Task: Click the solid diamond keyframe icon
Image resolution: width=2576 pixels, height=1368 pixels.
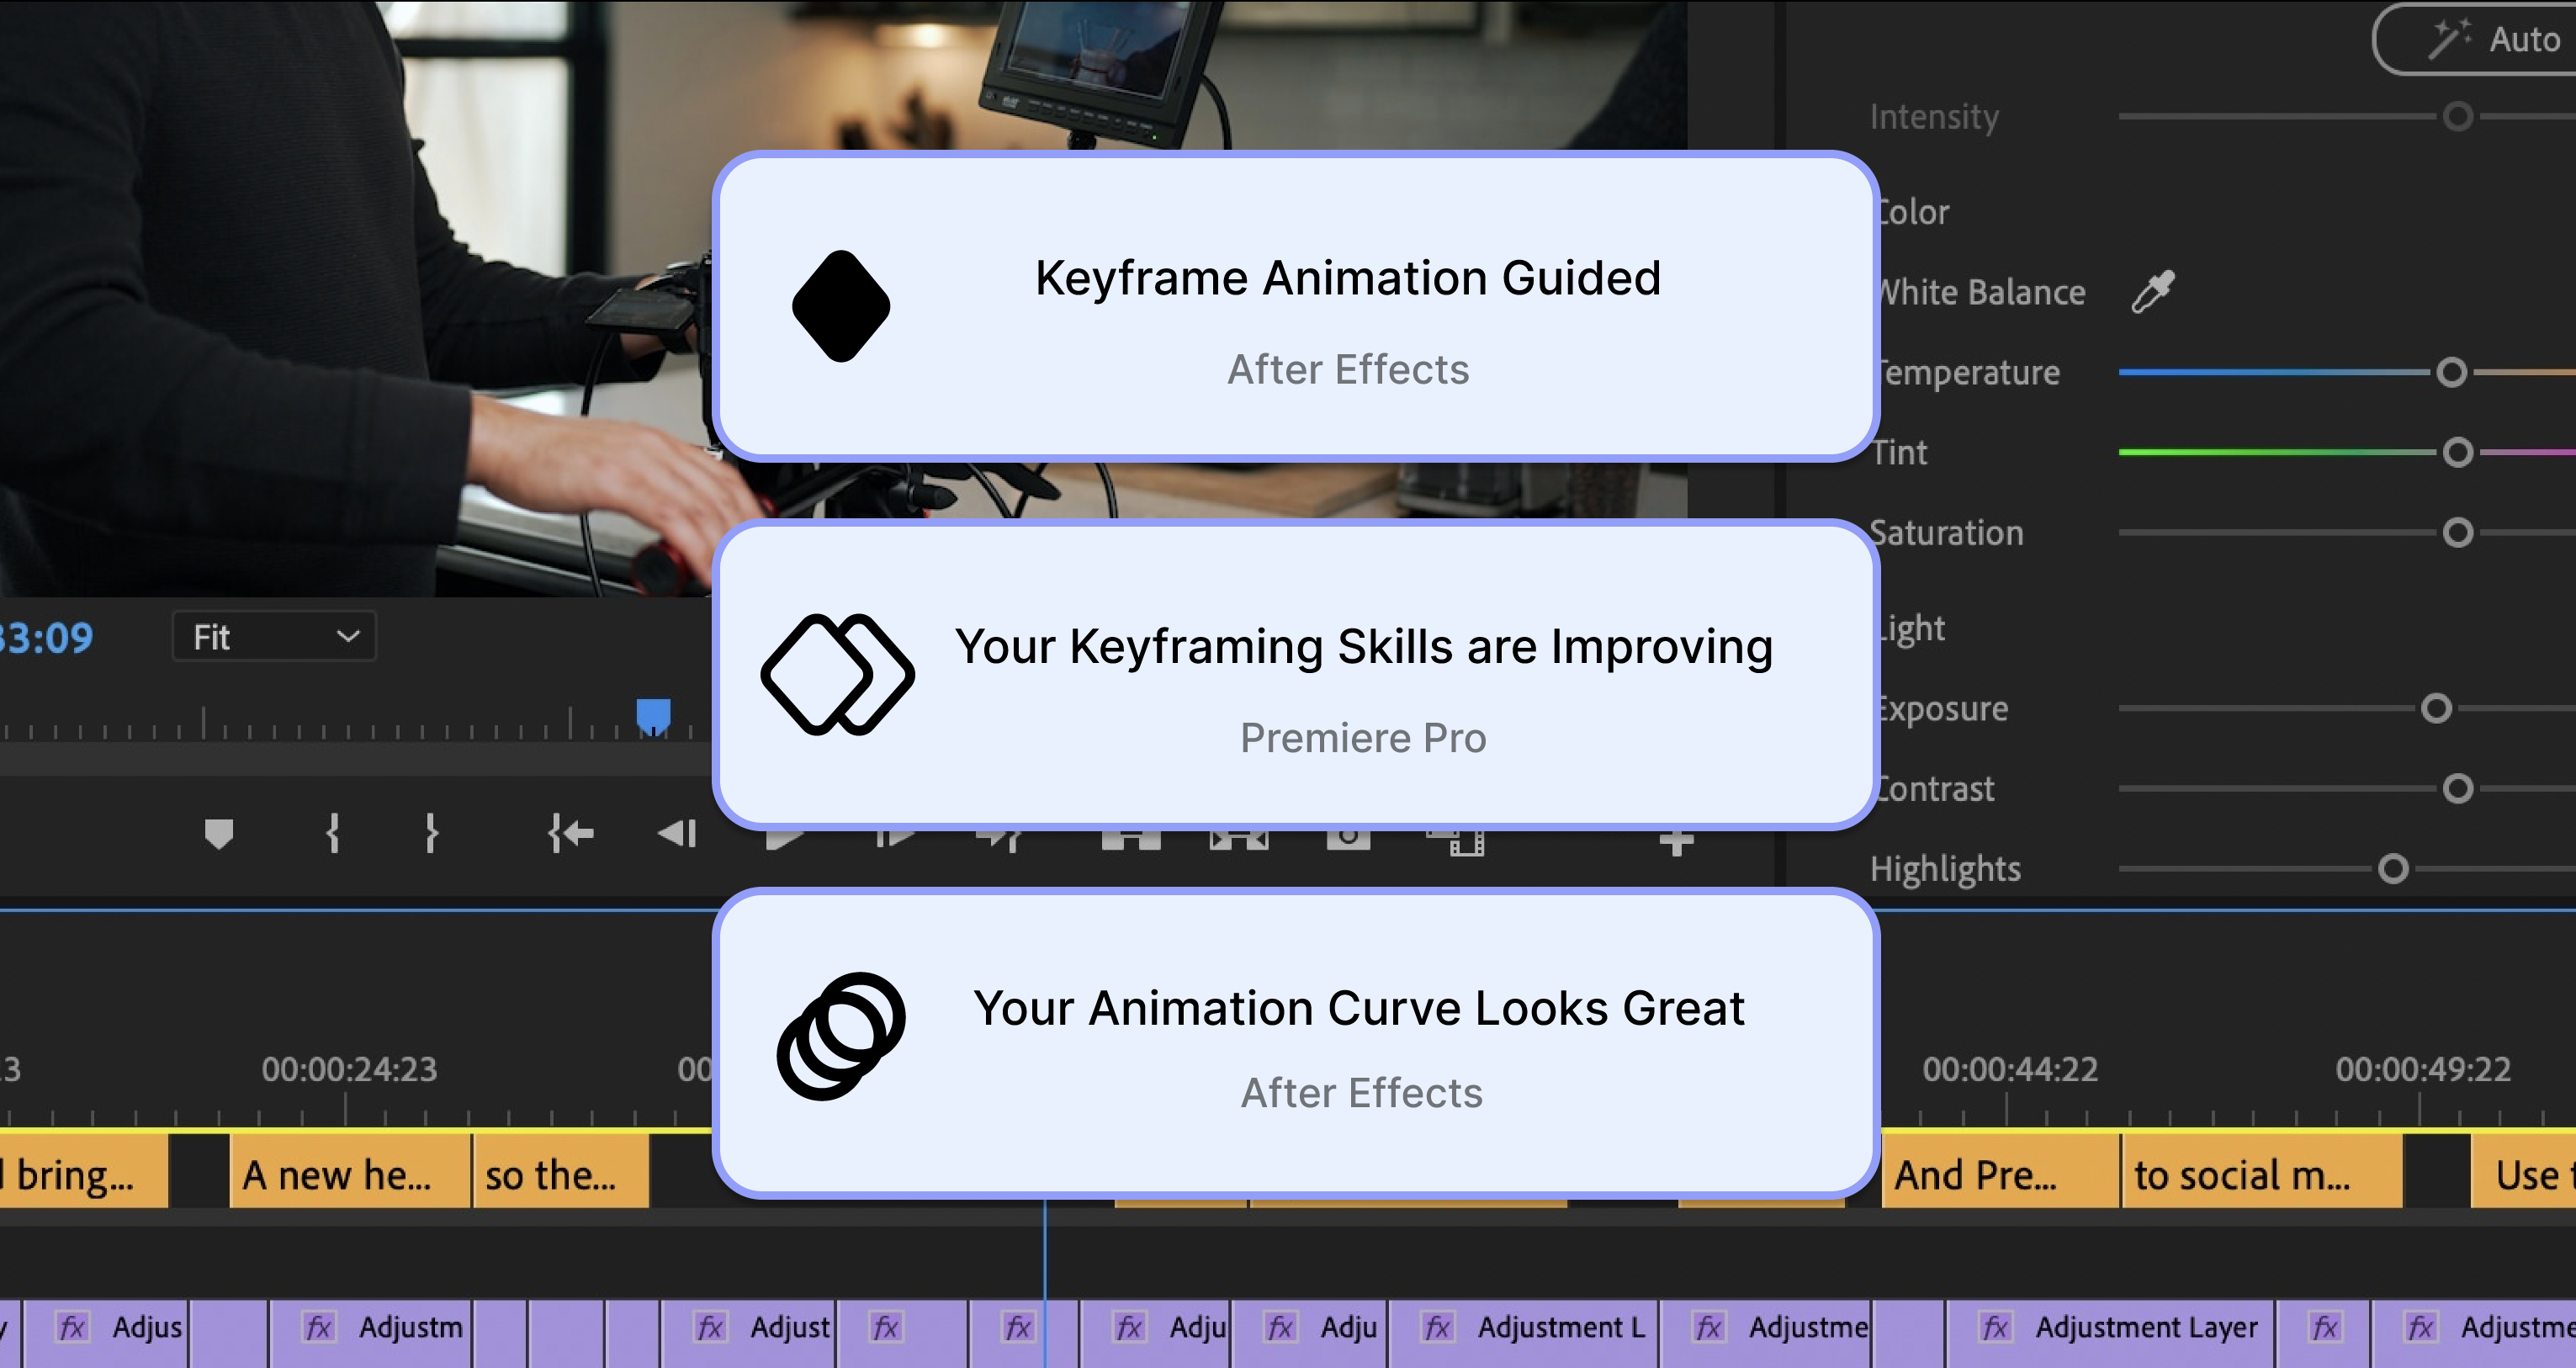Action: point(841,306)
